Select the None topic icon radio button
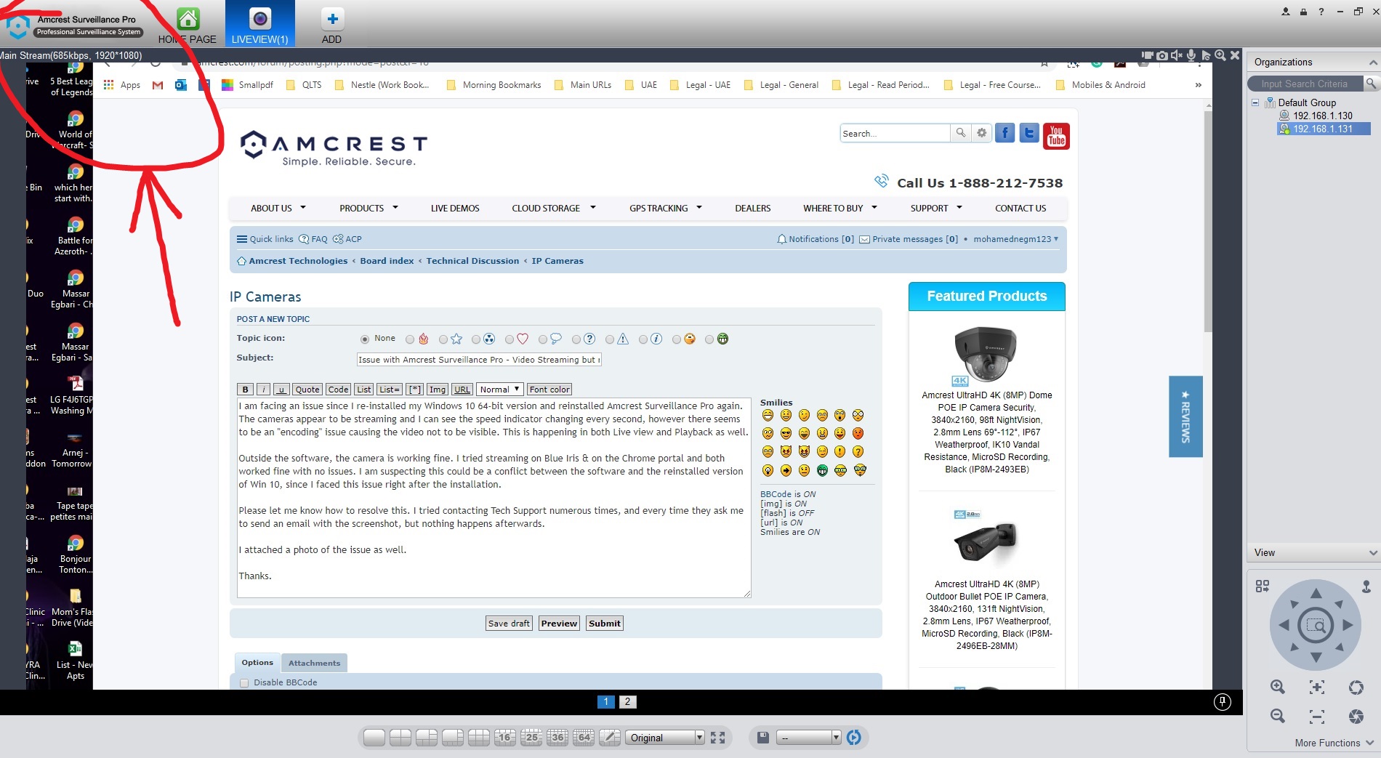 tap(365, 339)
